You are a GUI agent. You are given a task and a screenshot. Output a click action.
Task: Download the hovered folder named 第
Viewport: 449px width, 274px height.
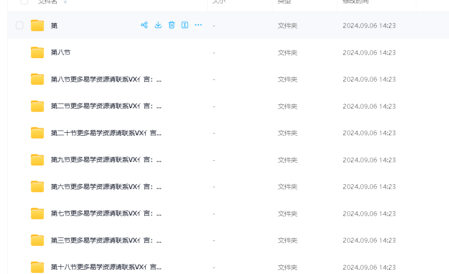[x=158, y=25]
